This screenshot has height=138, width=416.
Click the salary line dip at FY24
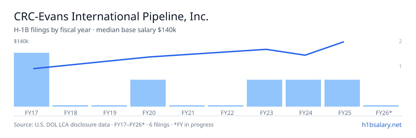305,55
